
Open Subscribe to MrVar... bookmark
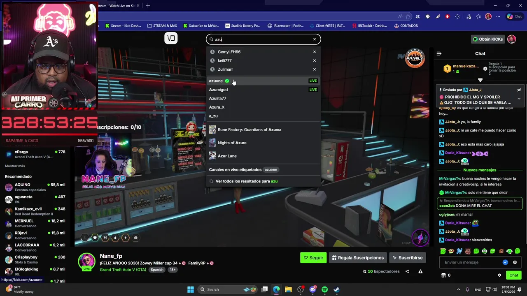click(201, 25)
